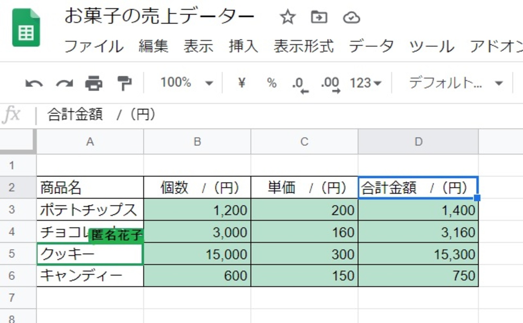This screenshot has height=323, width=523.
Task: Decrease decimal places
Action: (300, 85)
